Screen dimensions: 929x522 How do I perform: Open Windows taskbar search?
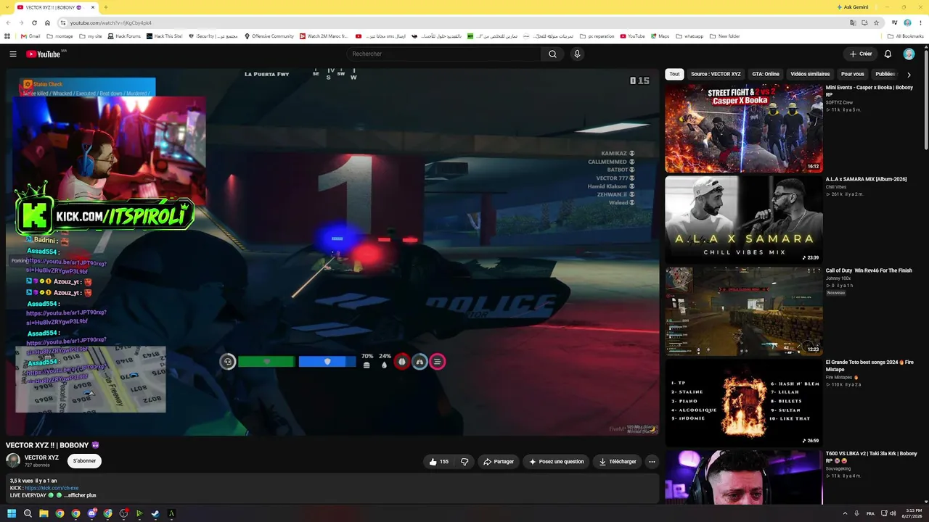pyautogui.click(x=28, y=513)
